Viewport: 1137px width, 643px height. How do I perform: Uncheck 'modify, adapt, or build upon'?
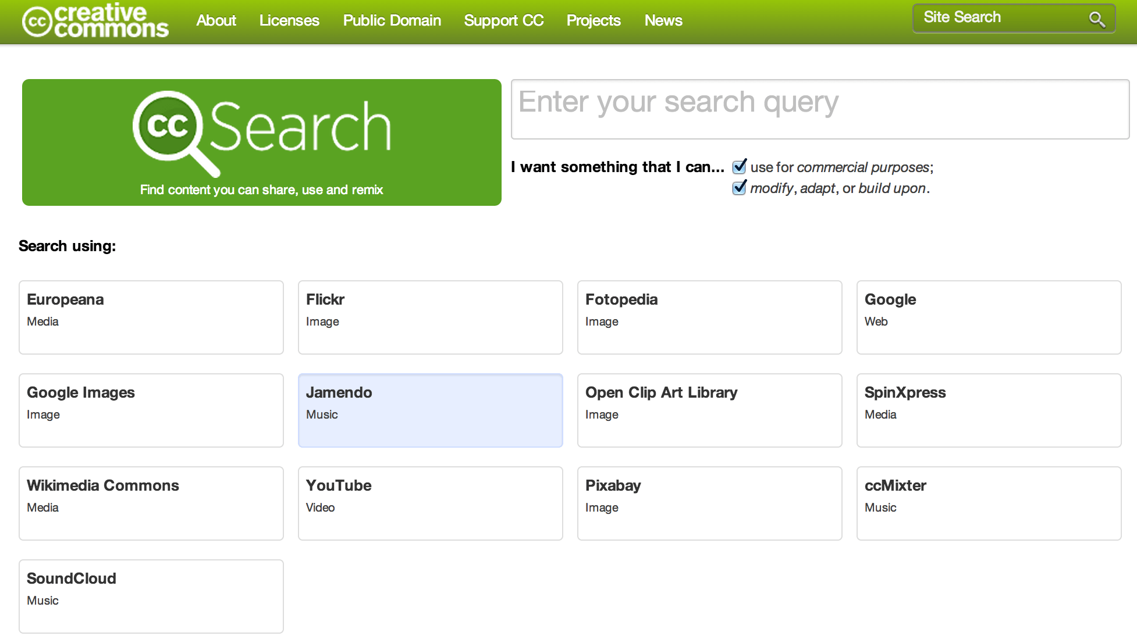tap(739, 188)
